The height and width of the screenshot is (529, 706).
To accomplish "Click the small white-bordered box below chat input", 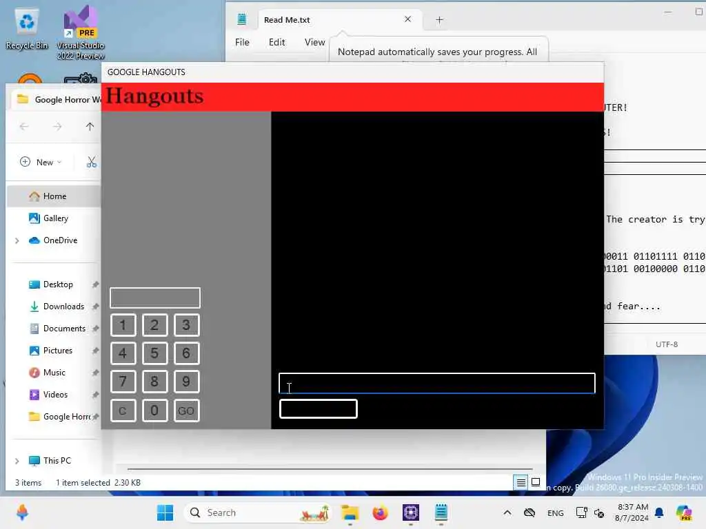I will [319, 409].
